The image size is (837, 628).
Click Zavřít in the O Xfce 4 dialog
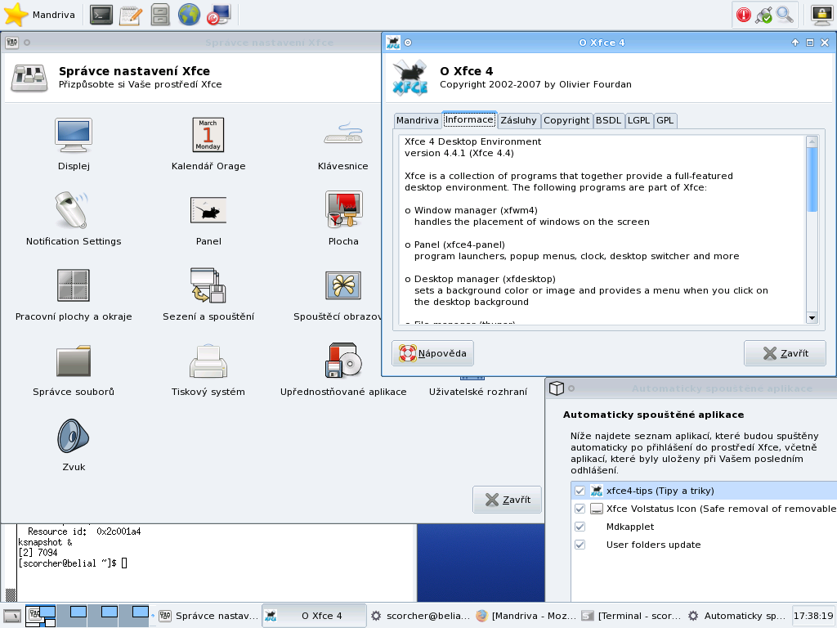tap(785, 353)
